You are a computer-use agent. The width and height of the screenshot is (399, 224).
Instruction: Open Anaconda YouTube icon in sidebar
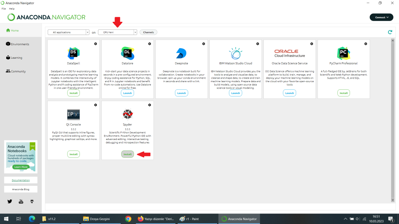coord(21,201)
